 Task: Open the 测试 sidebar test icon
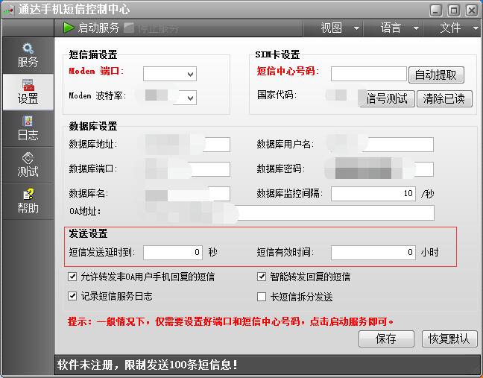[28, 158]
